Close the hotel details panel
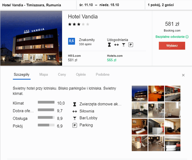The width and height of the screenshot is (192, 160). (x=183, y=75)
